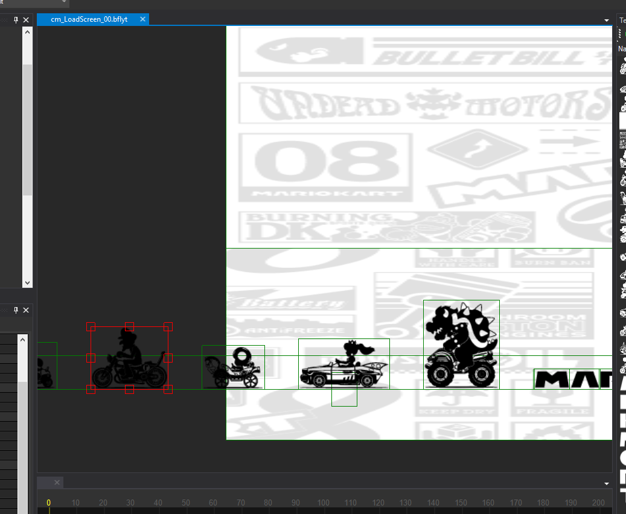The image size is (626, 514).
Task: Click the top-center red handle of selected pane
Action: 129,327
